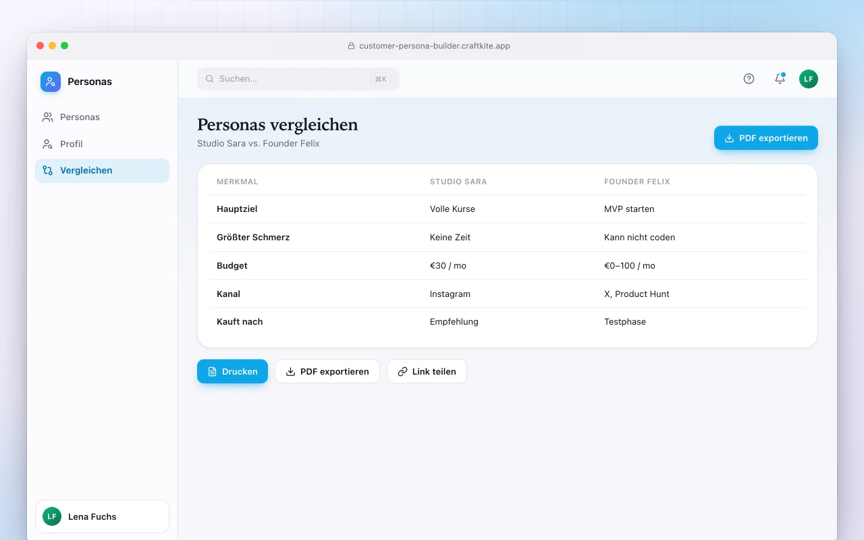Click the MVP starten cell
The image size is (864, 540).
pos(629,209)
